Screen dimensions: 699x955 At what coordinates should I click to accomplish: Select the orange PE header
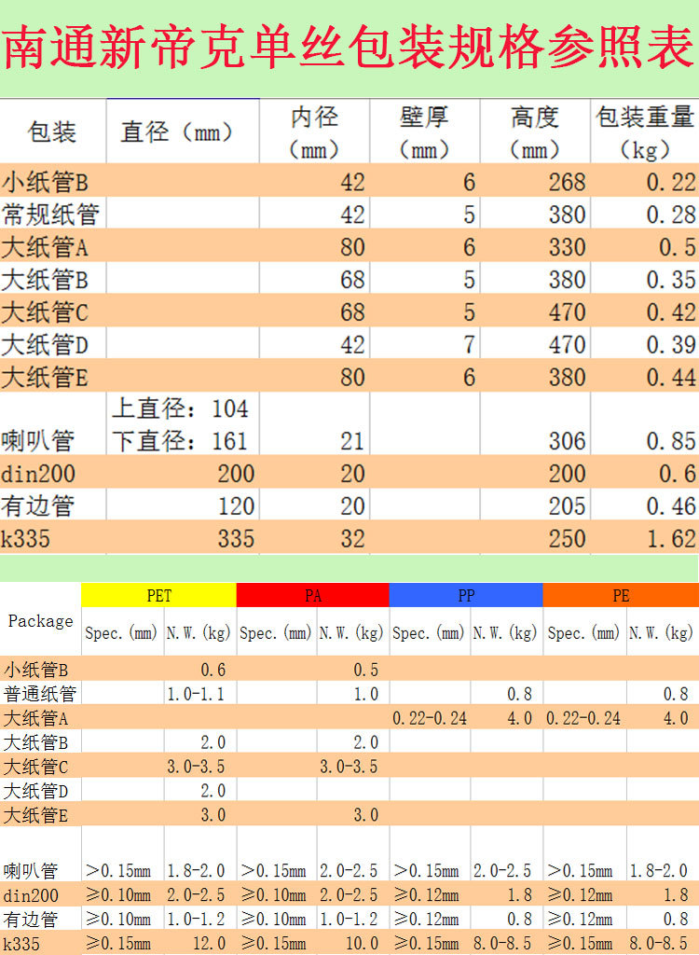[x=621, y=595]
